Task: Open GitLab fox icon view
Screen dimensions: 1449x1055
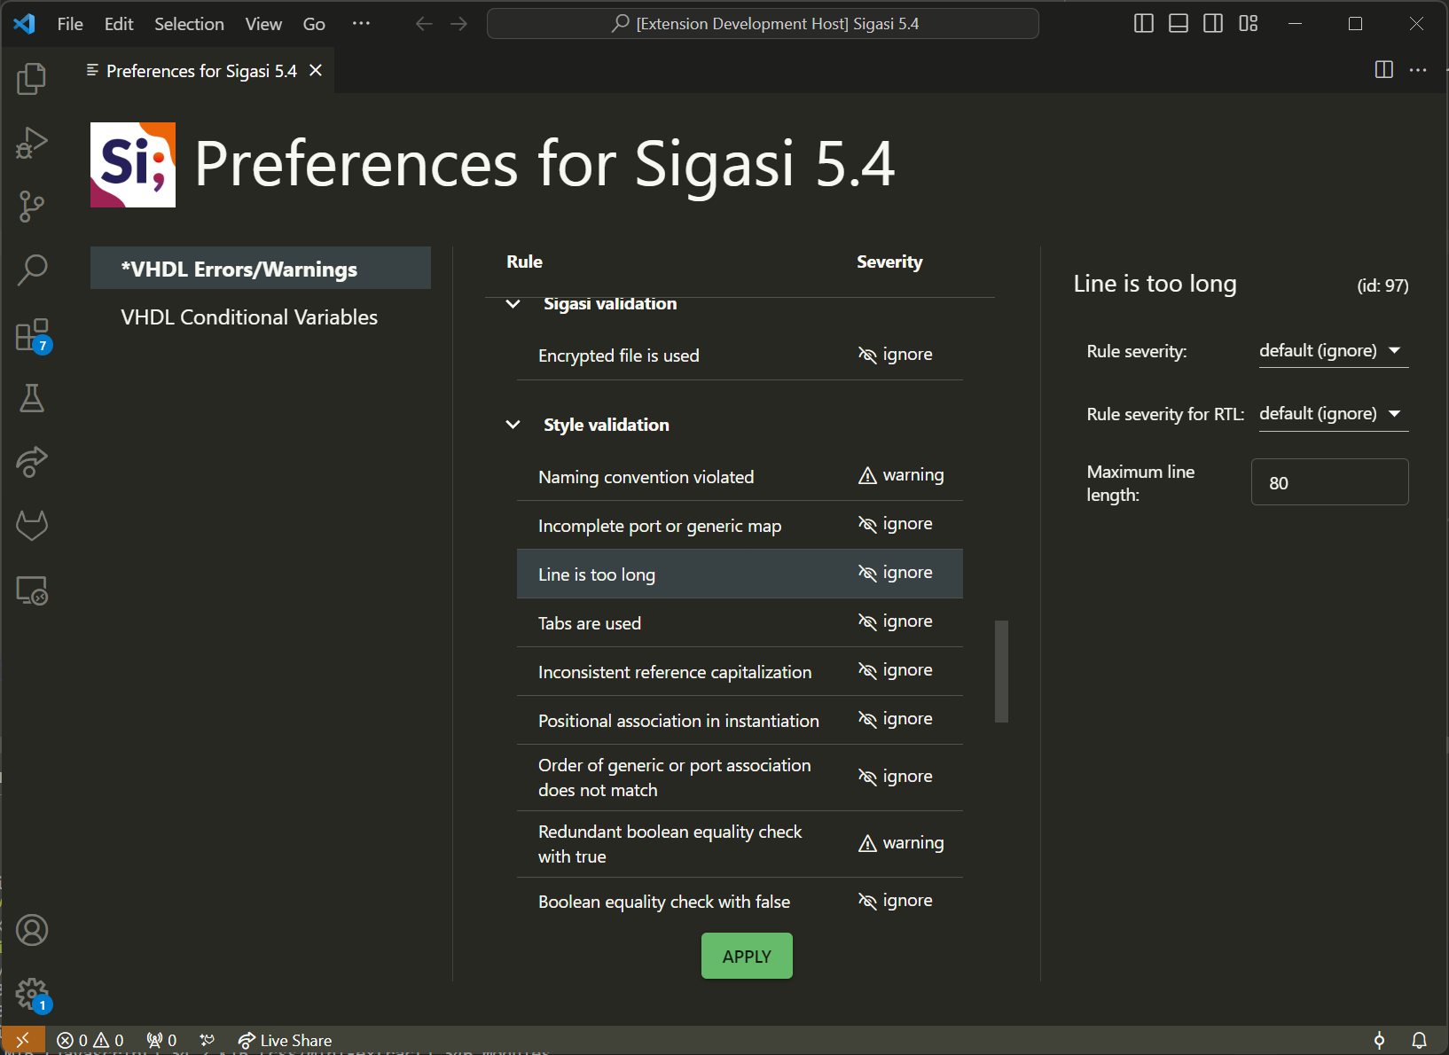Action: coord(32,526)
